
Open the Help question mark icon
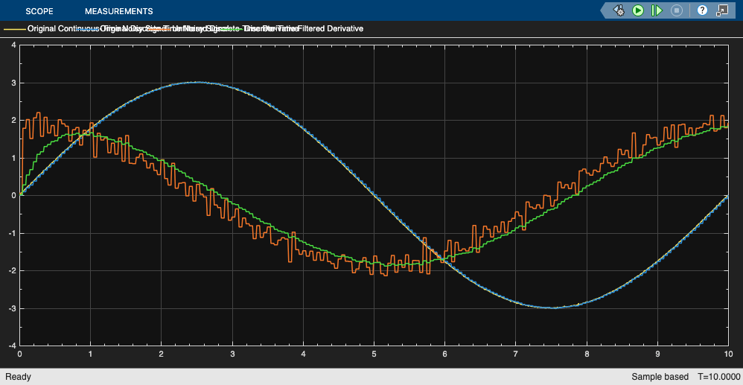(702, 10)
